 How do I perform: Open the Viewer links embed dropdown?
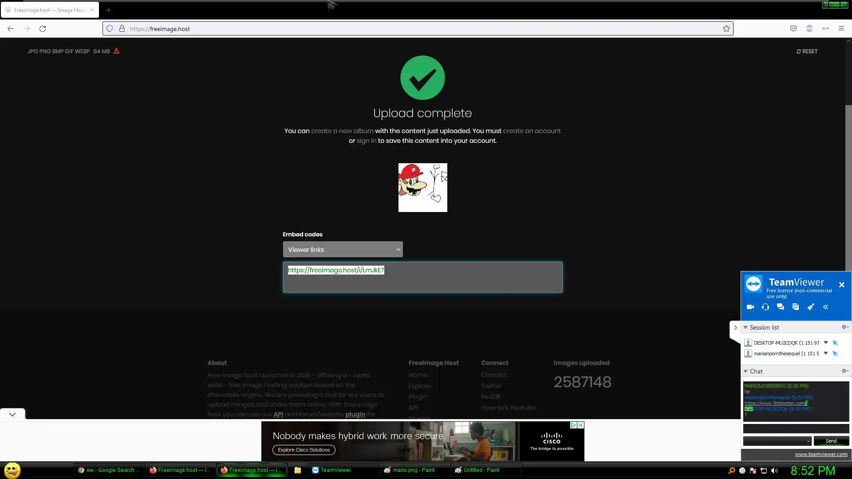tap(343, 250)
